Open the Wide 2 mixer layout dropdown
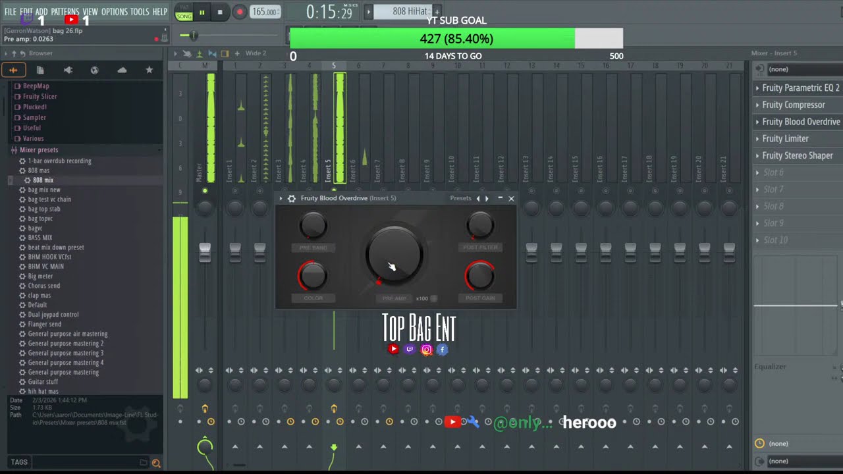Viewport: 843px width, 474px height. (x=256, y=53)
